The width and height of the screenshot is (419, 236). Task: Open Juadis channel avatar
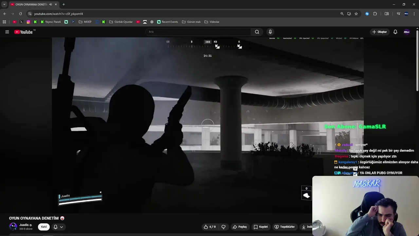(x=13, y=226)
